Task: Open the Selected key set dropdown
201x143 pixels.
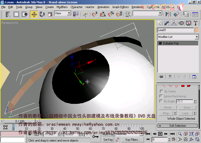Action: pyautogui.click(x=142, y=134)
